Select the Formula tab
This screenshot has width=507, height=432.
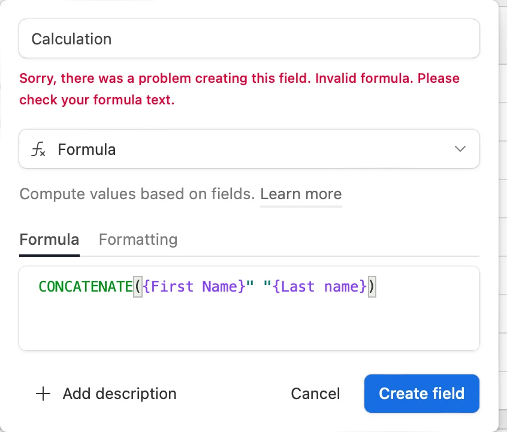click(x=50, y=239)
